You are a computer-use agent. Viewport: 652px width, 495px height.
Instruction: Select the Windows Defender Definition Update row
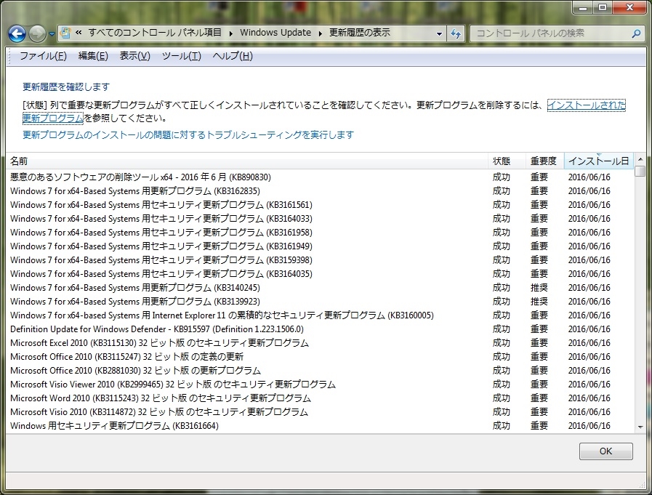pyautogui.click(x=320, y=329)
